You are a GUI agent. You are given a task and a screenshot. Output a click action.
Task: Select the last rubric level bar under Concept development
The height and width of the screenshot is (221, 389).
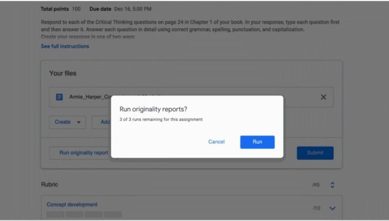coord(113,214)
